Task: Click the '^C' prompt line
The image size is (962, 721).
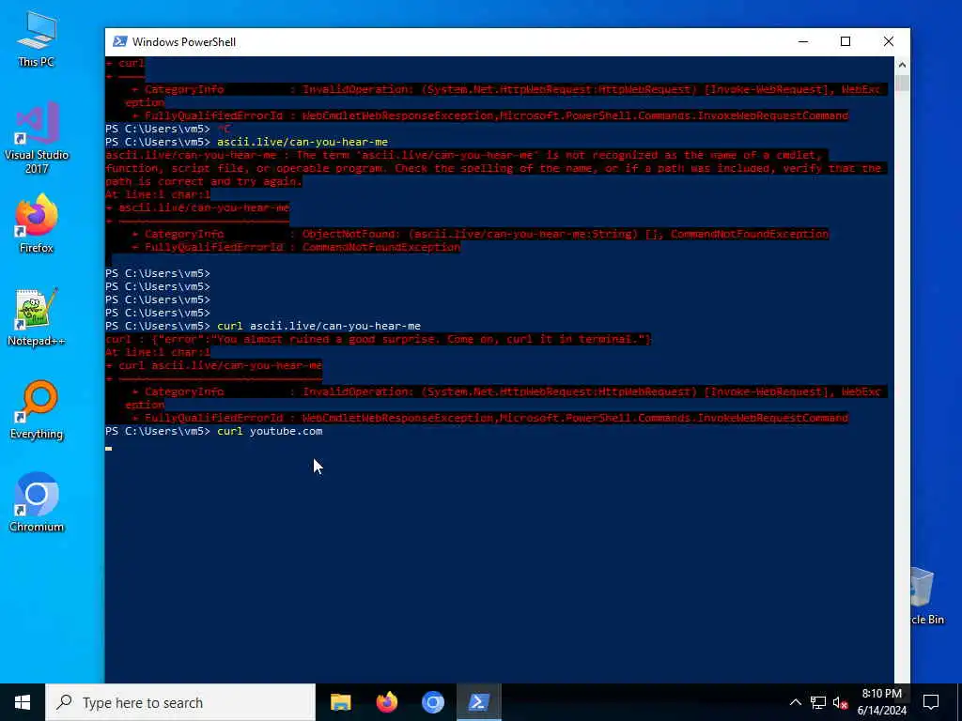Action: 168,129
